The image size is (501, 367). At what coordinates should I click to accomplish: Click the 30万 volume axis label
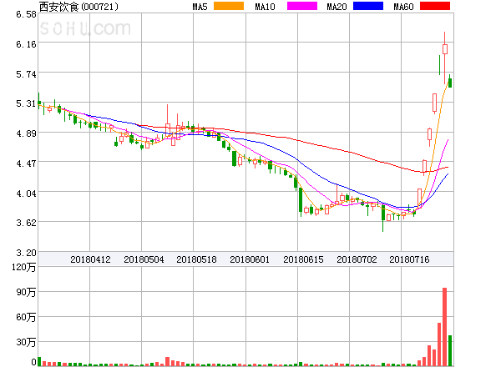26,342
